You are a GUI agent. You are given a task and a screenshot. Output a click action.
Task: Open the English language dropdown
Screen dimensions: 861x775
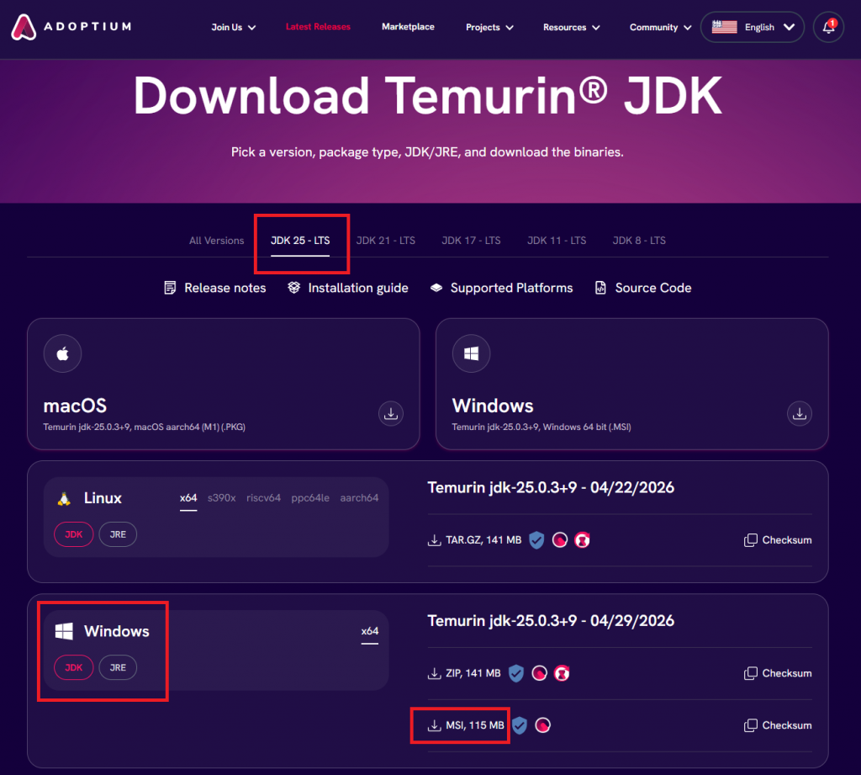click(x=753, y=27)
